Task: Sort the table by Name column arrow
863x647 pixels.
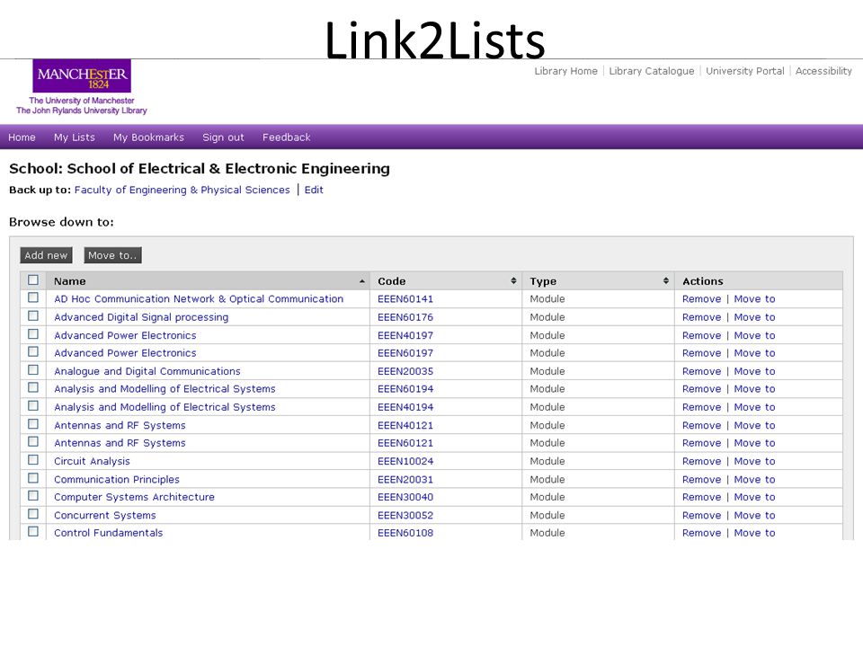Action: (x=362, y=281)
